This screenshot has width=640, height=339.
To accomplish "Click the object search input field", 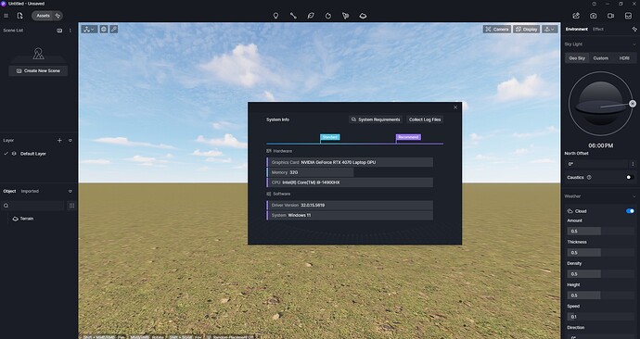I will tap(33, 206).
